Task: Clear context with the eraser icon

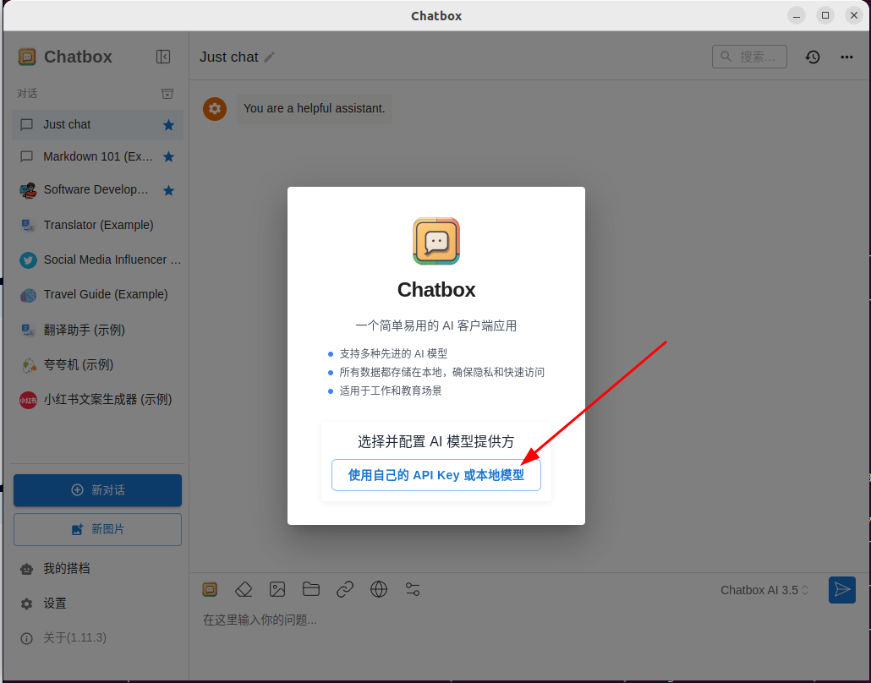Action: tap(244, 590)
